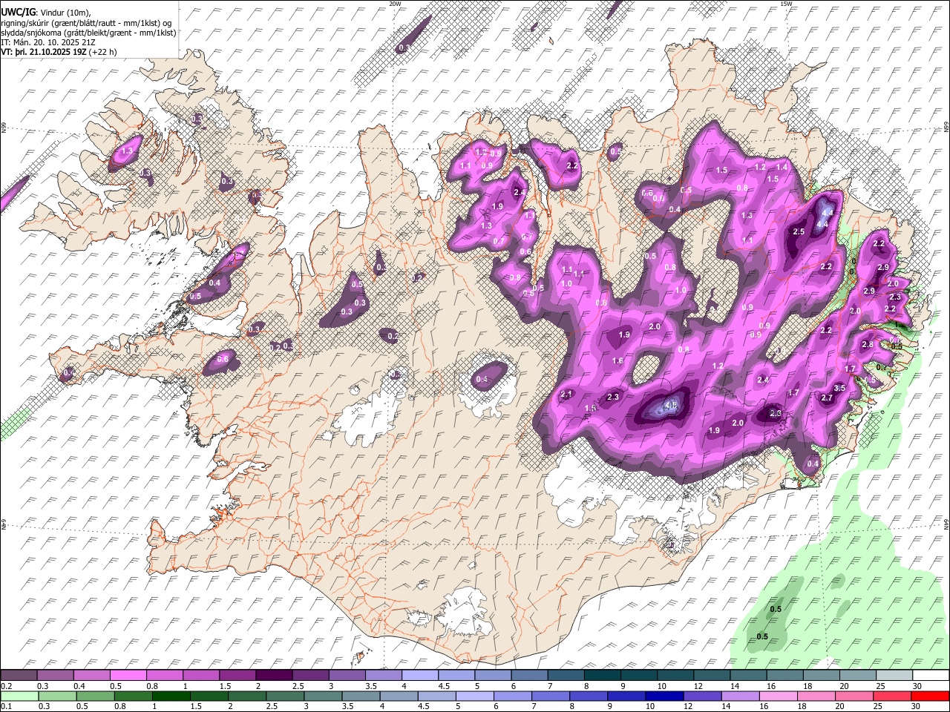Click the UWC/IG title in the header

pyautogui.click(x=18, y=13)
